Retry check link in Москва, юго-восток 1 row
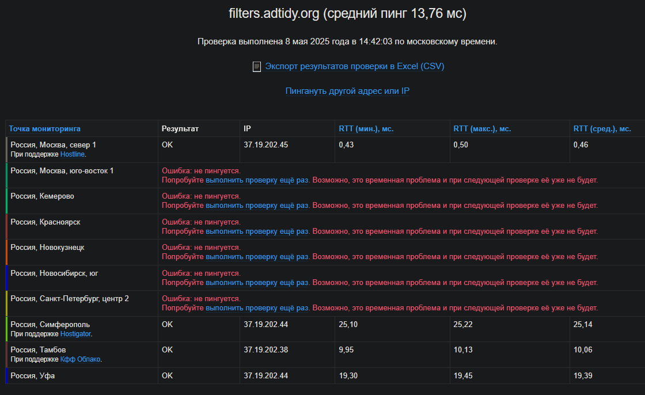645x395 pixels. (257, 180)
